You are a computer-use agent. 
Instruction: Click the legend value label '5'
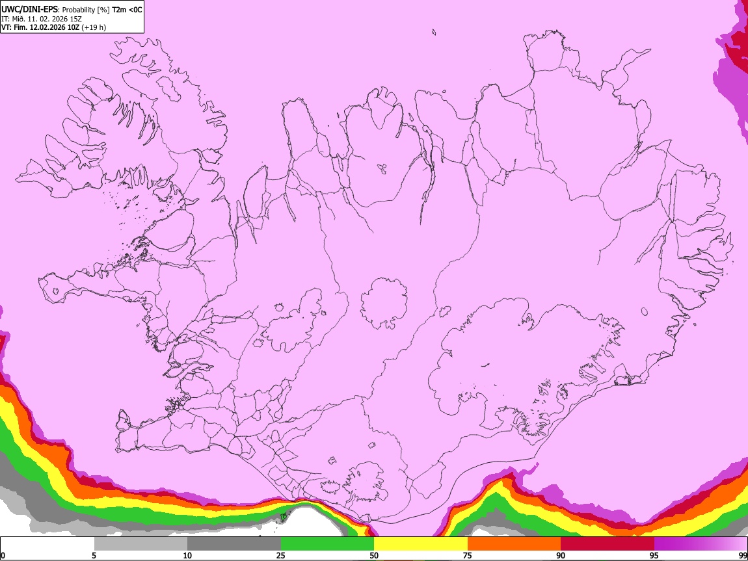(94, 555)
